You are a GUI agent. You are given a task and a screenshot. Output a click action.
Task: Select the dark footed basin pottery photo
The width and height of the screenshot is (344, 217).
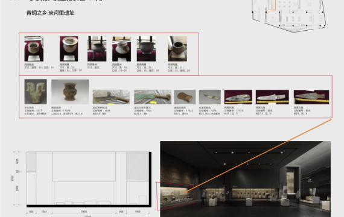click(x=146, y=49)
